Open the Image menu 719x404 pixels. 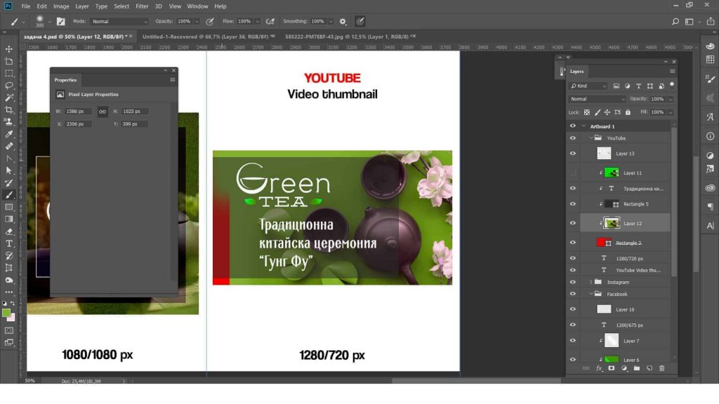point(61,6)
